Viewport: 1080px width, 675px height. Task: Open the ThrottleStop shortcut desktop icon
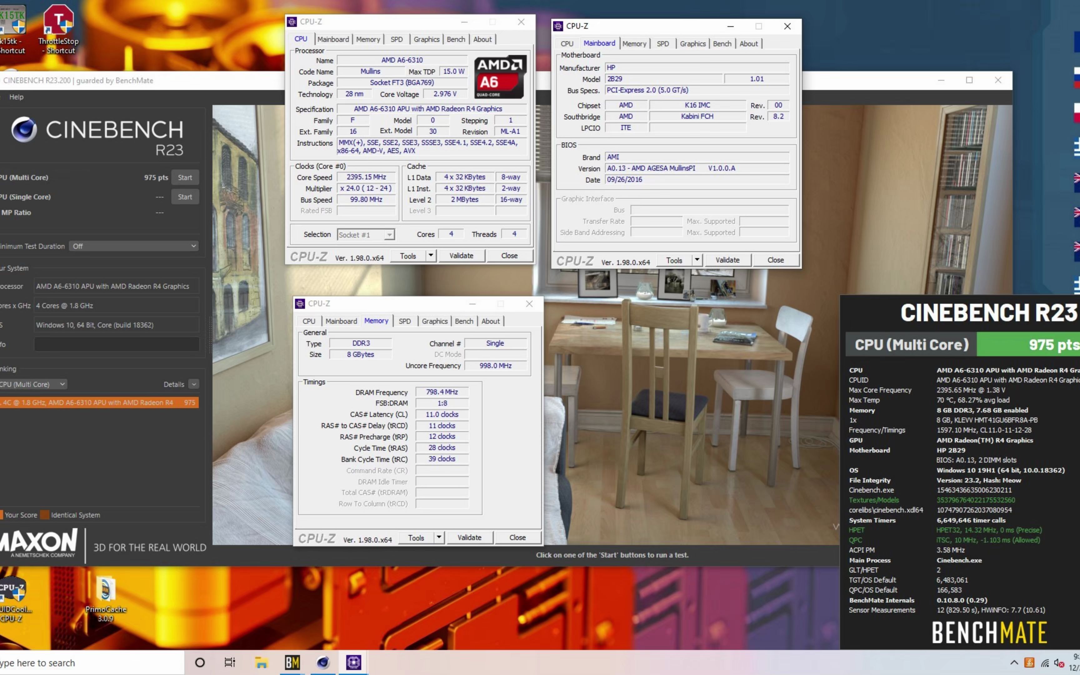coord(58,29)
